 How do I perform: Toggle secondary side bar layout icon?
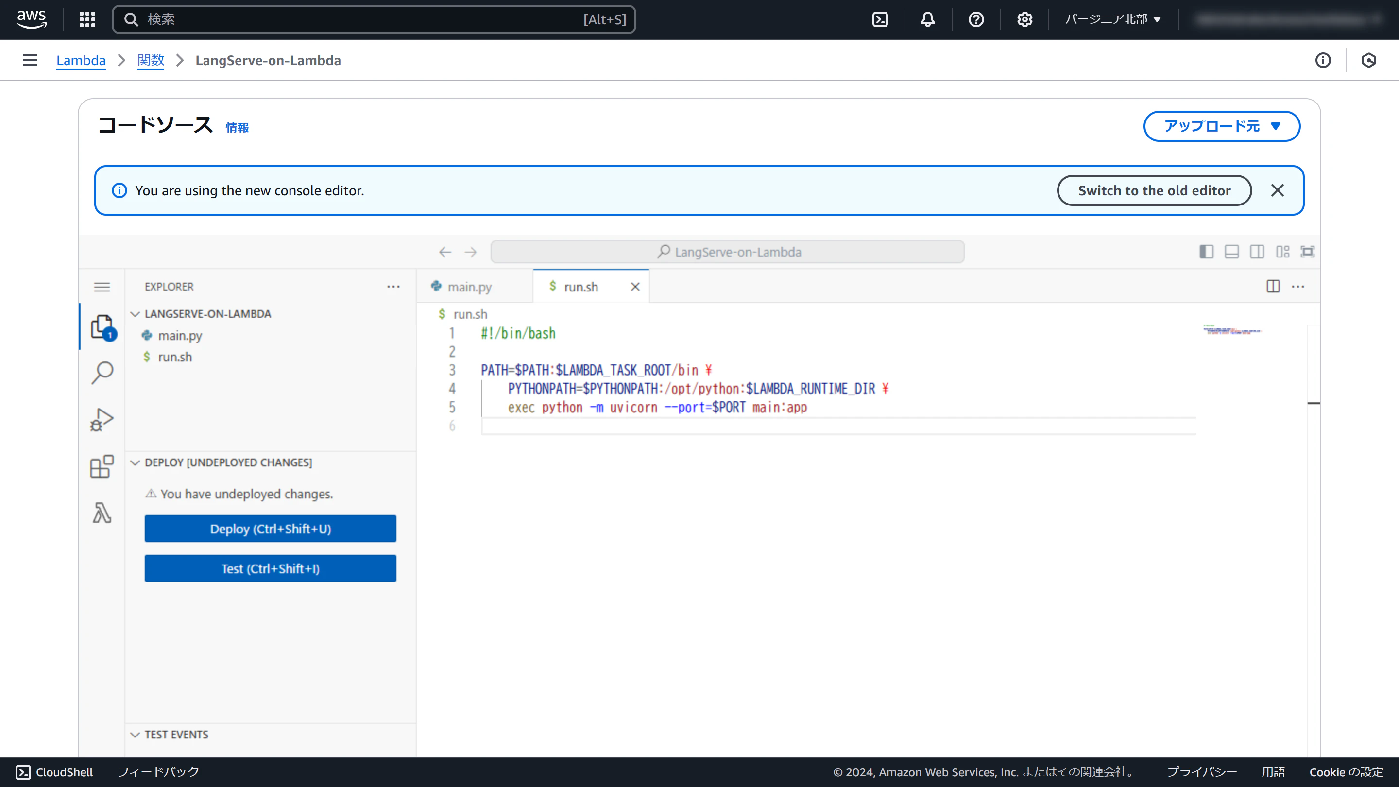point(1257,252)
